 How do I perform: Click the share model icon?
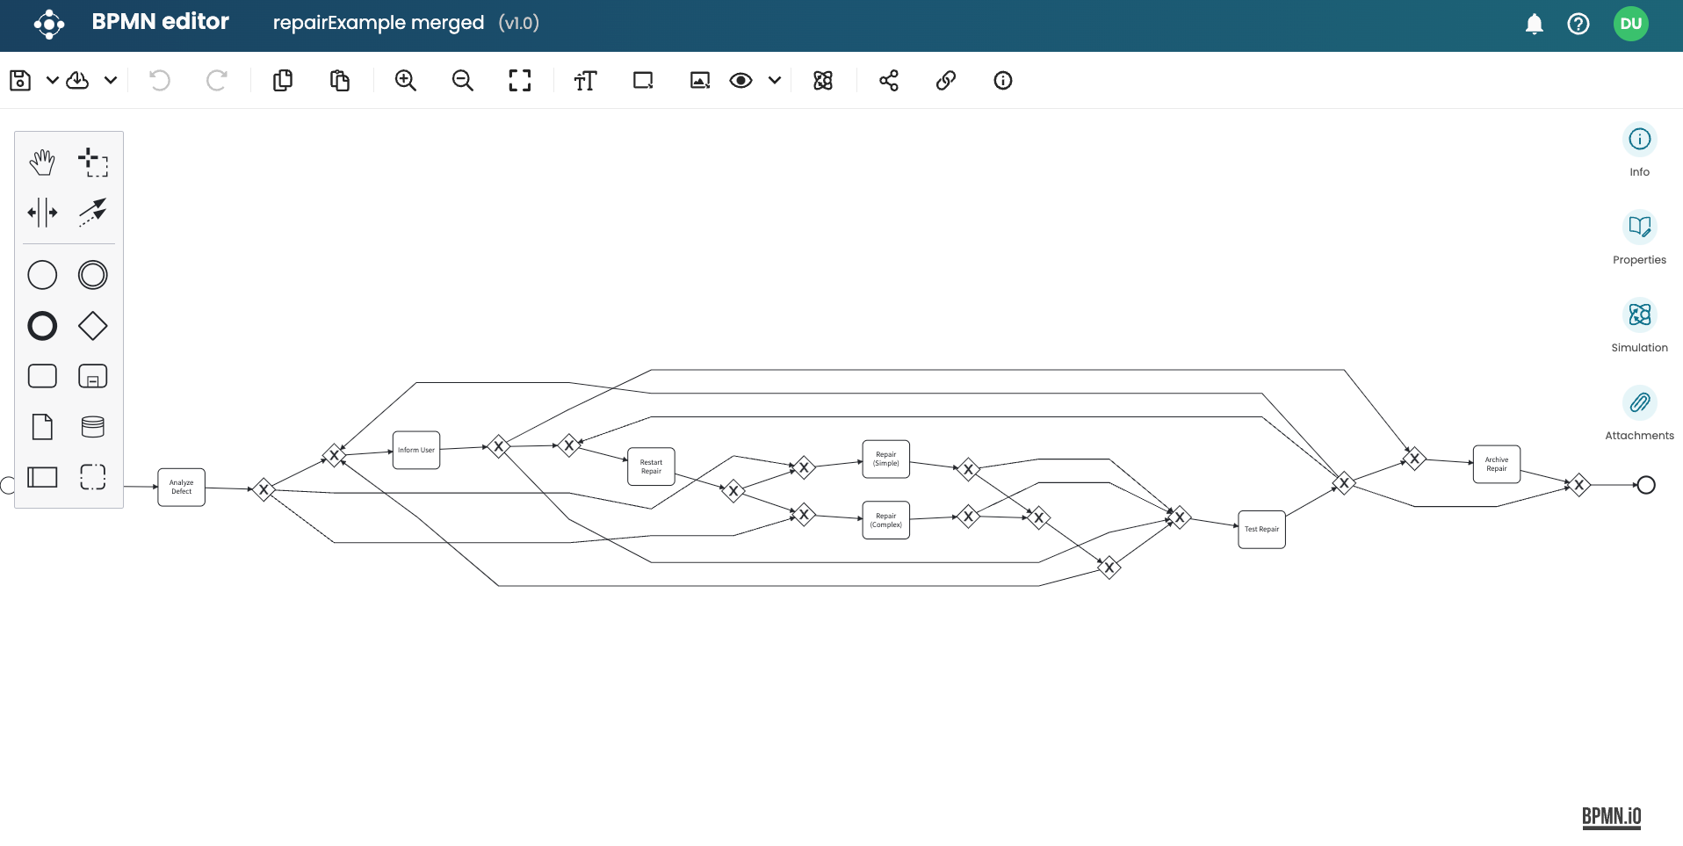889,81
